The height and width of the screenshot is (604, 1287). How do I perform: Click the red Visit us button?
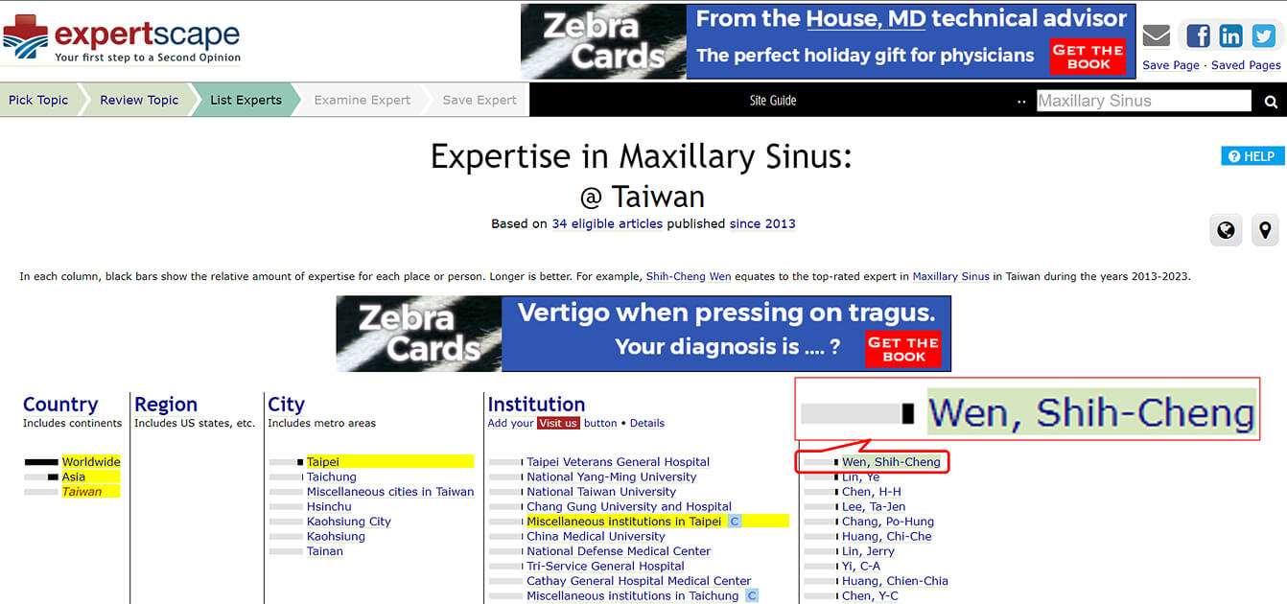click(558, 423)
